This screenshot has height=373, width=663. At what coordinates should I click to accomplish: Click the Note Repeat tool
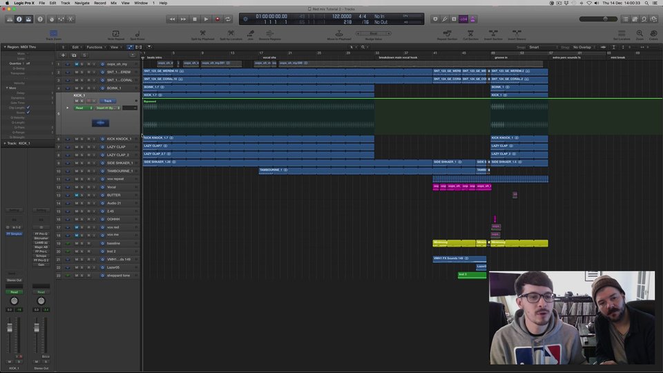[x=115, y=35]
